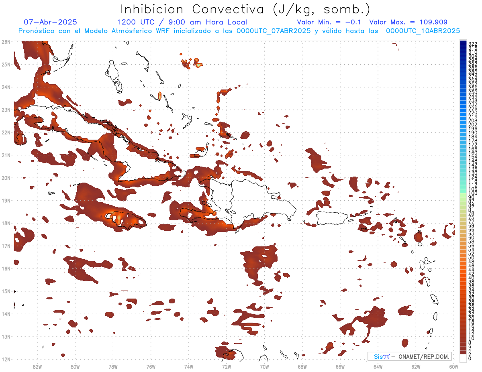Click the '72W' longitude label
The image size is (482, 372).
(227, 366)
